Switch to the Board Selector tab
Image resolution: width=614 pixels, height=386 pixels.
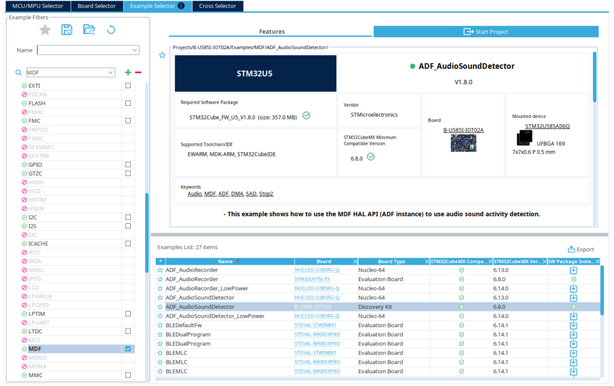coord(97,6)
